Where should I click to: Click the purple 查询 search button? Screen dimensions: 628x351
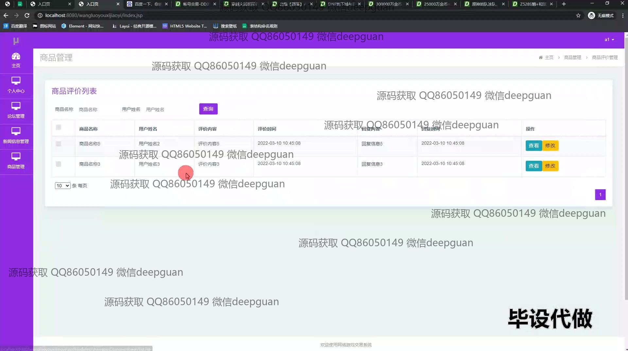pos(208,109)
